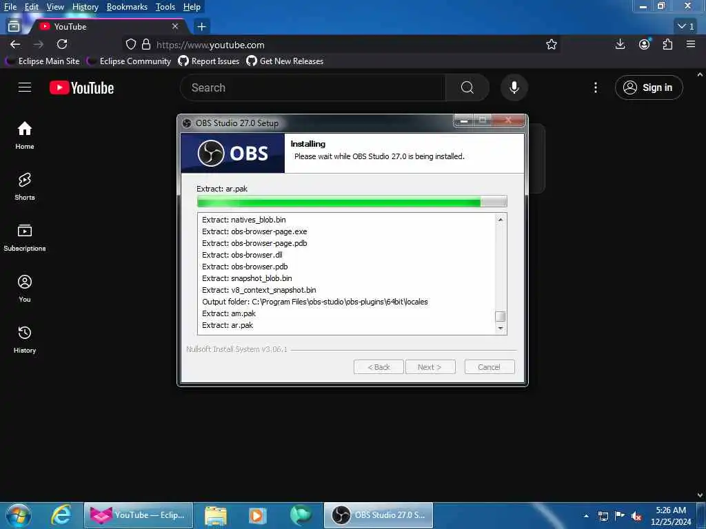Select the YouTube browser tab
The width and height of the screenshot is (706, 529).
tap(108, 27)
